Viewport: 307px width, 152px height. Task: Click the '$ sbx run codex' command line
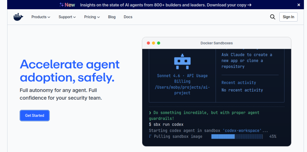click(x=166, y=124)
